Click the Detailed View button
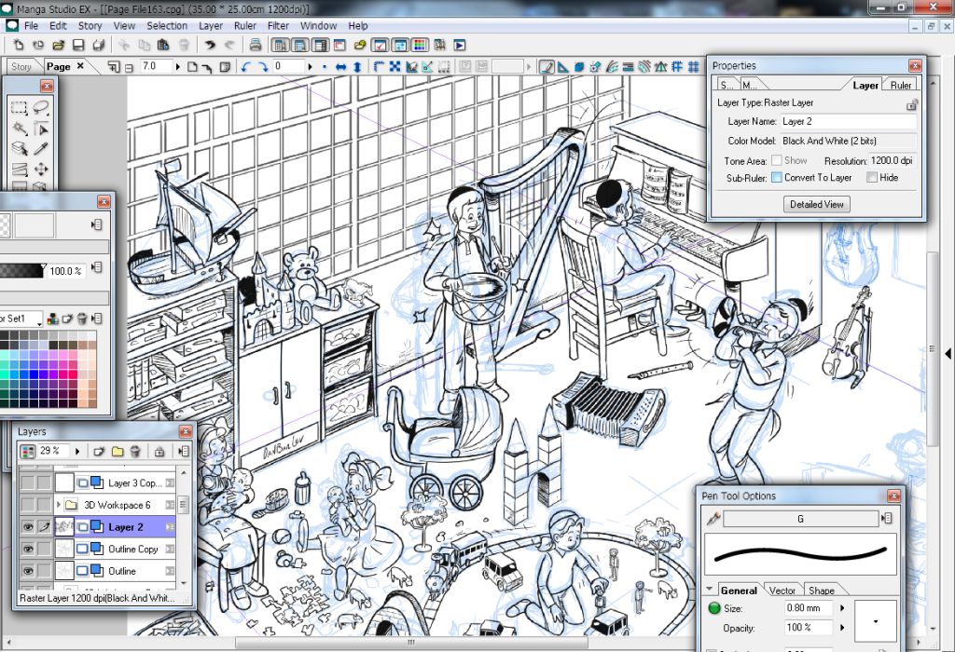The width and height of the screenshot is (955, 652). [816, 204]
